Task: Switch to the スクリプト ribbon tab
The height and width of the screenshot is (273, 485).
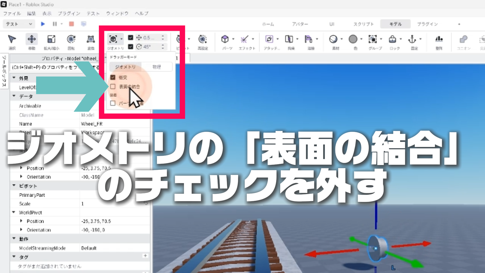Action: (363, 24)
